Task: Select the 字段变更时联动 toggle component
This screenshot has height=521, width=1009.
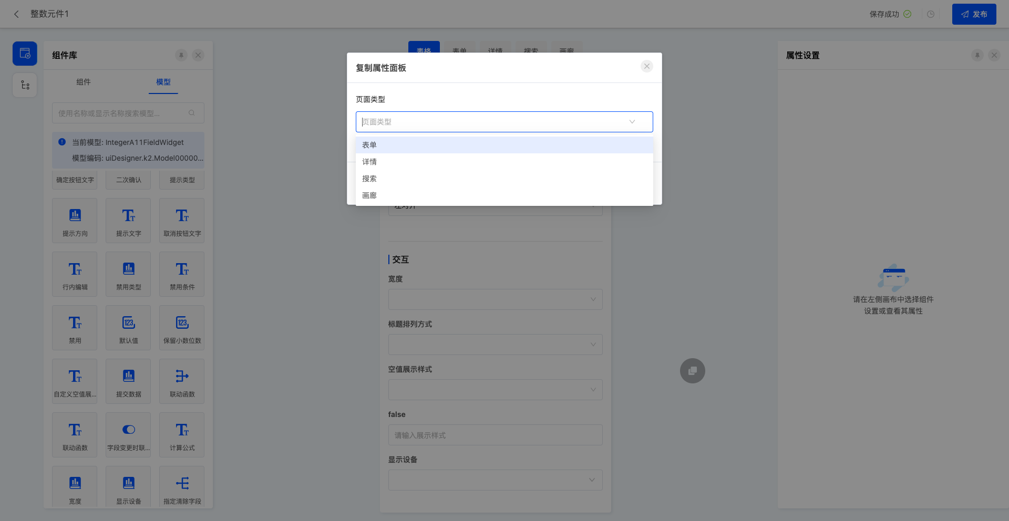Action: [128, 435]
